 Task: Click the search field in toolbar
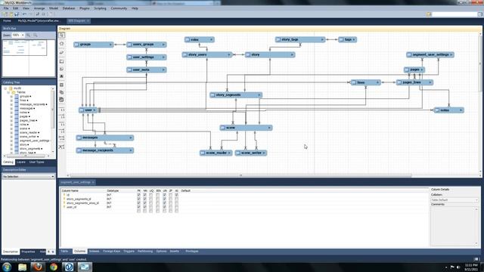click(x=455, y=14)
